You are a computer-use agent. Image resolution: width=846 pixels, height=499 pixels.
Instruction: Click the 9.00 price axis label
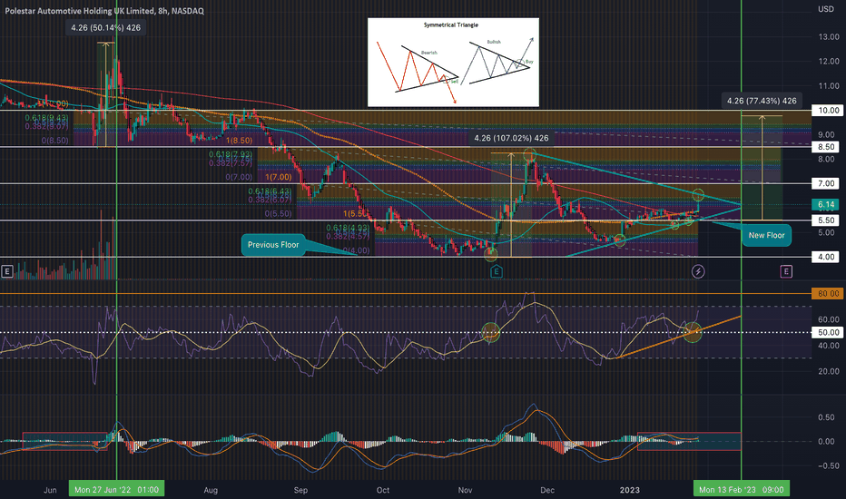(827, 134)
